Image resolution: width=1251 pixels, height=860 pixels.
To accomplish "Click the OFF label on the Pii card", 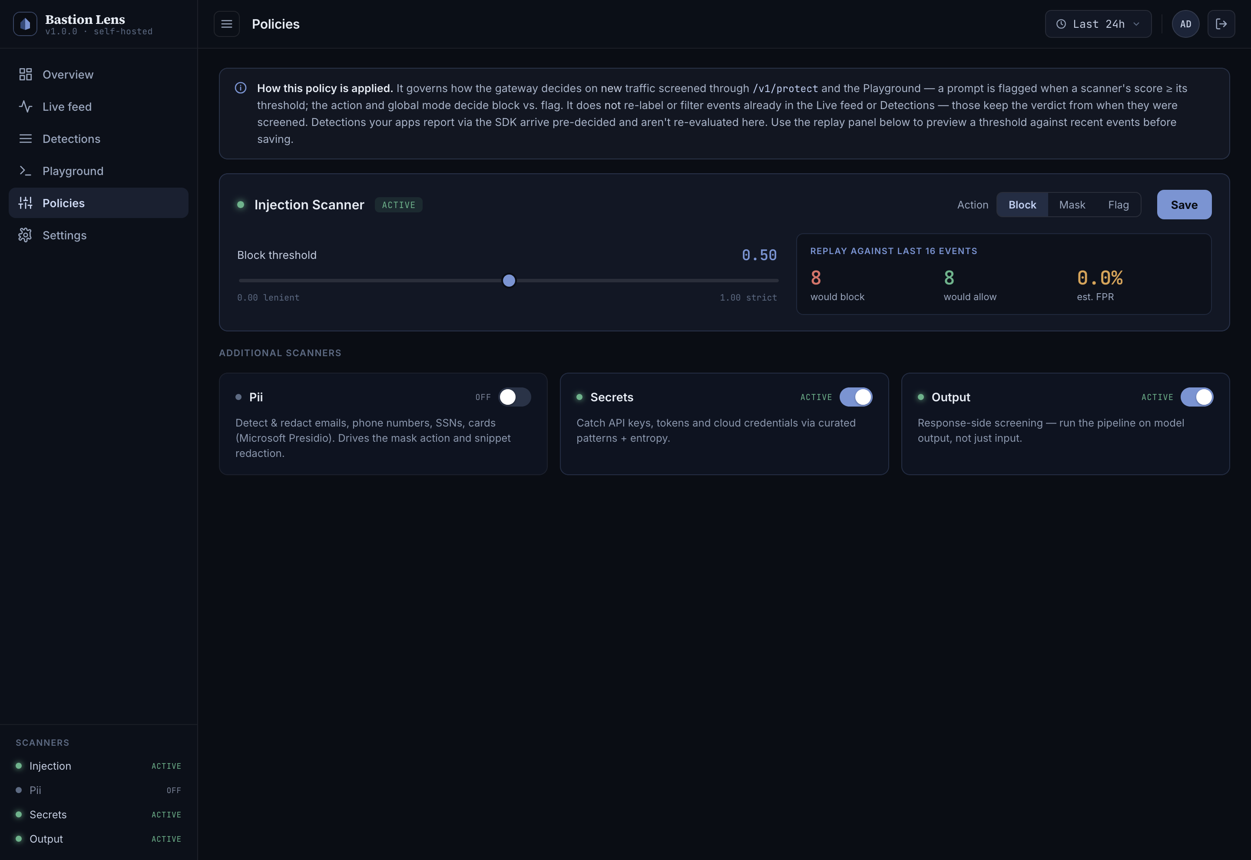I will point(483,397).
